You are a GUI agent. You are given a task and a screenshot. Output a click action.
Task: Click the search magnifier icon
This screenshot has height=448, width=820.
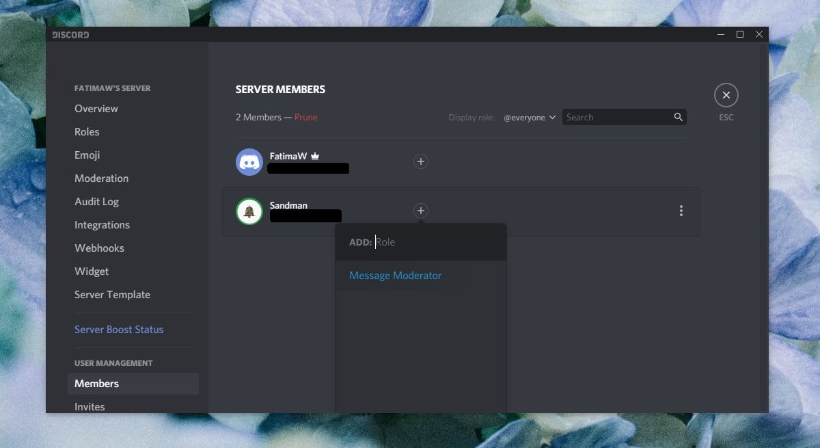677,117
